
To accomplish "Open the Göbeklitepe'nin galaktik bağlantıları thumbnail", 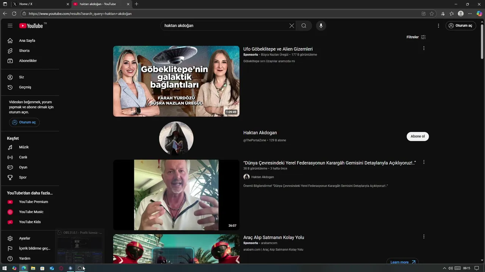I will pos(176,81).
